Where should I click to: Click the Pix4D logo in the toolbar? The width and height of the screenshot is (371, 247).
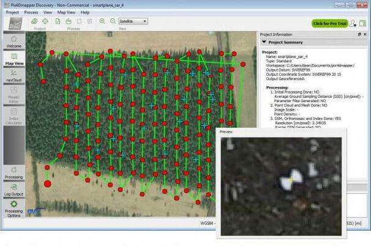[15, 24]
